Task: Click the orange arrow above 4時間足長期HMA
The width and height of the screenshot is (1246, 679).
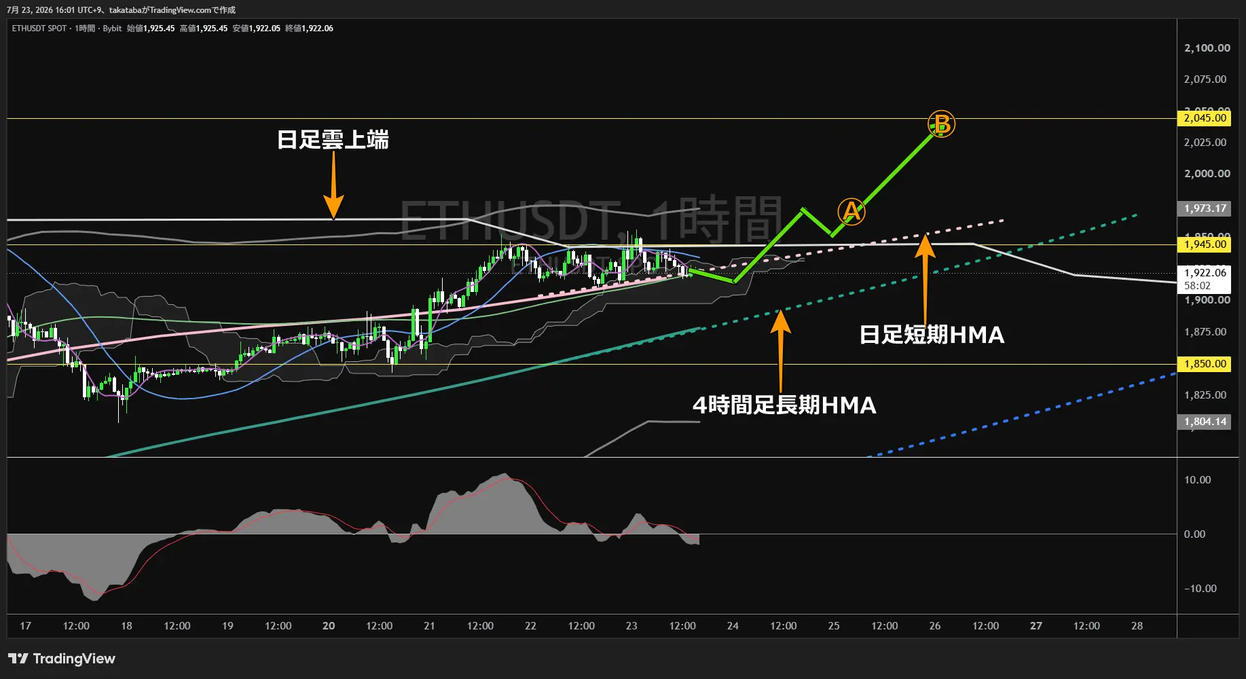Action: point(780,350)
